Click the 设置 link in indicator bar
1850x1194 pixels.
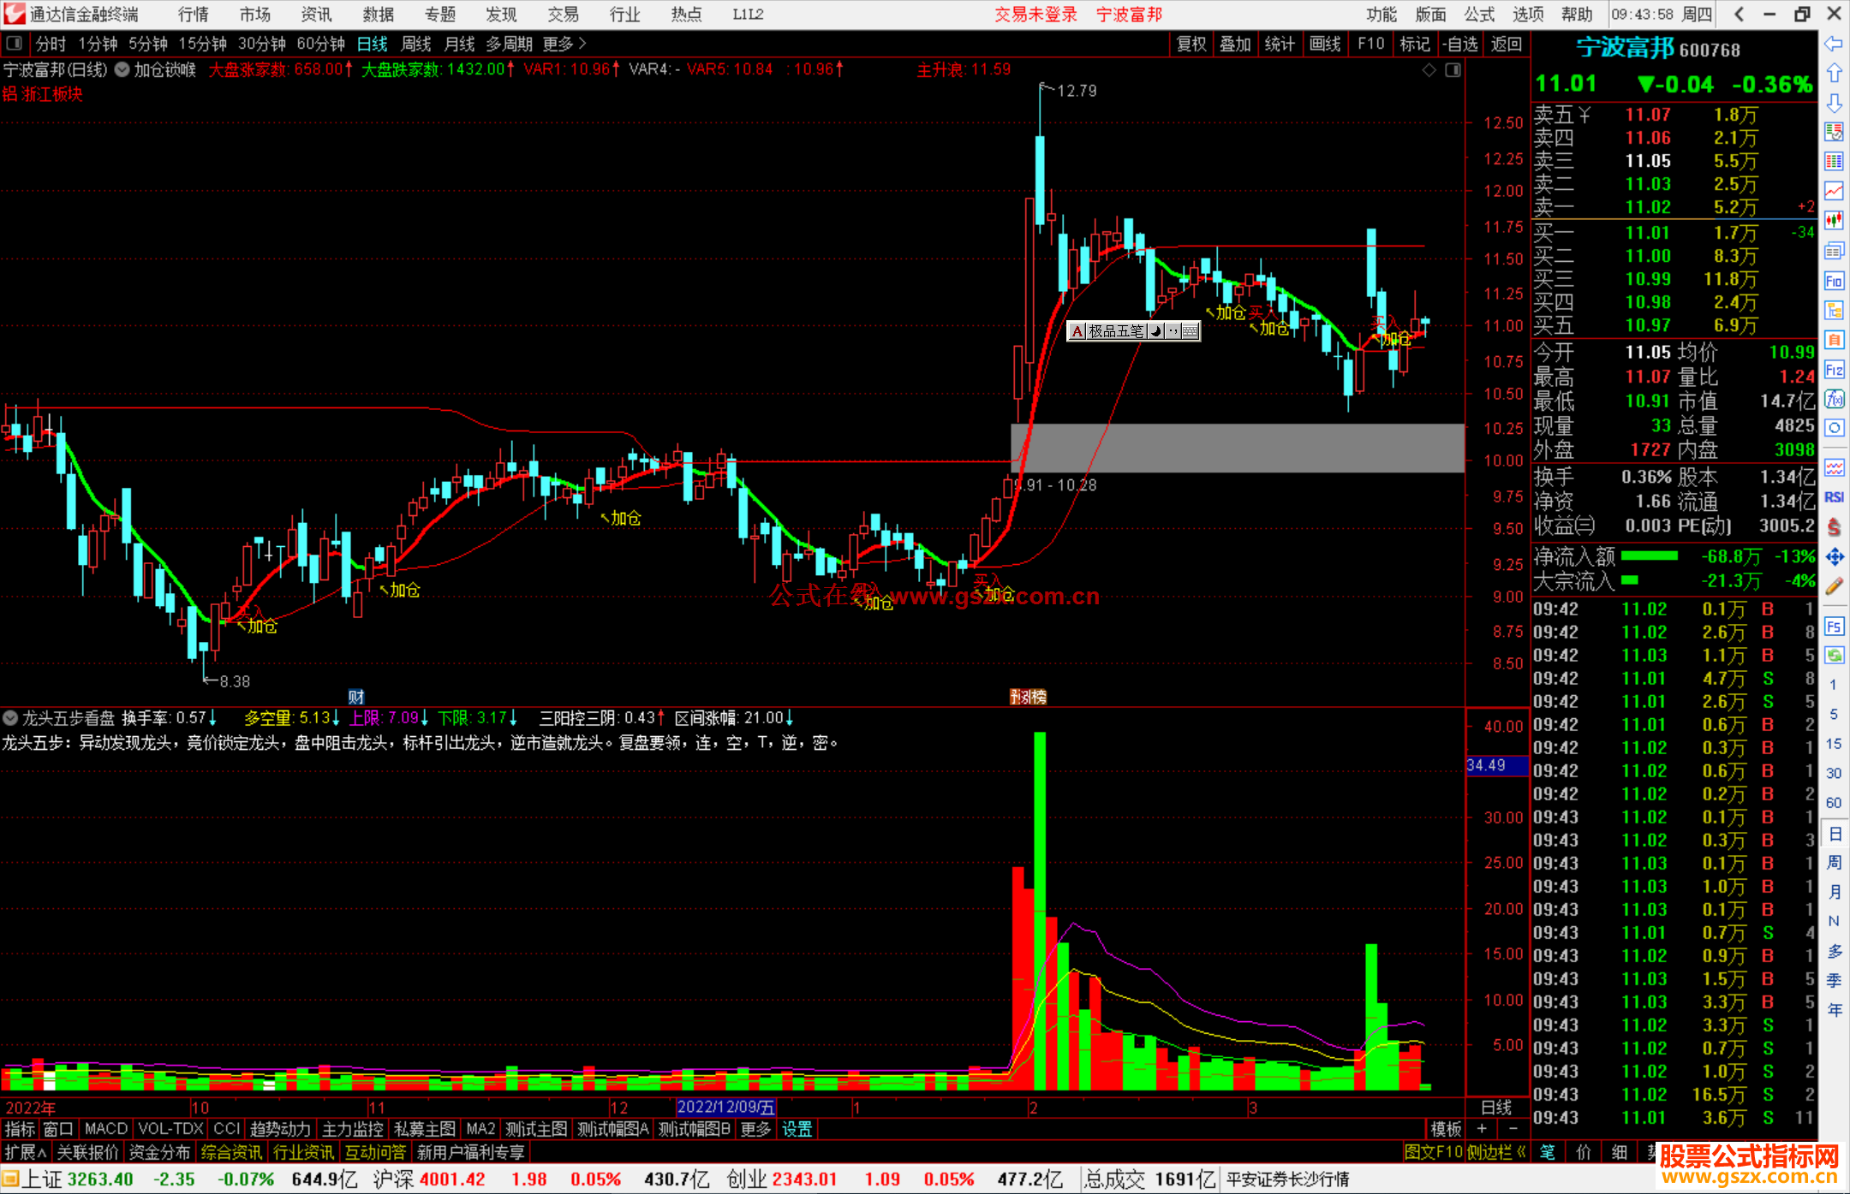coord(797,1129)
